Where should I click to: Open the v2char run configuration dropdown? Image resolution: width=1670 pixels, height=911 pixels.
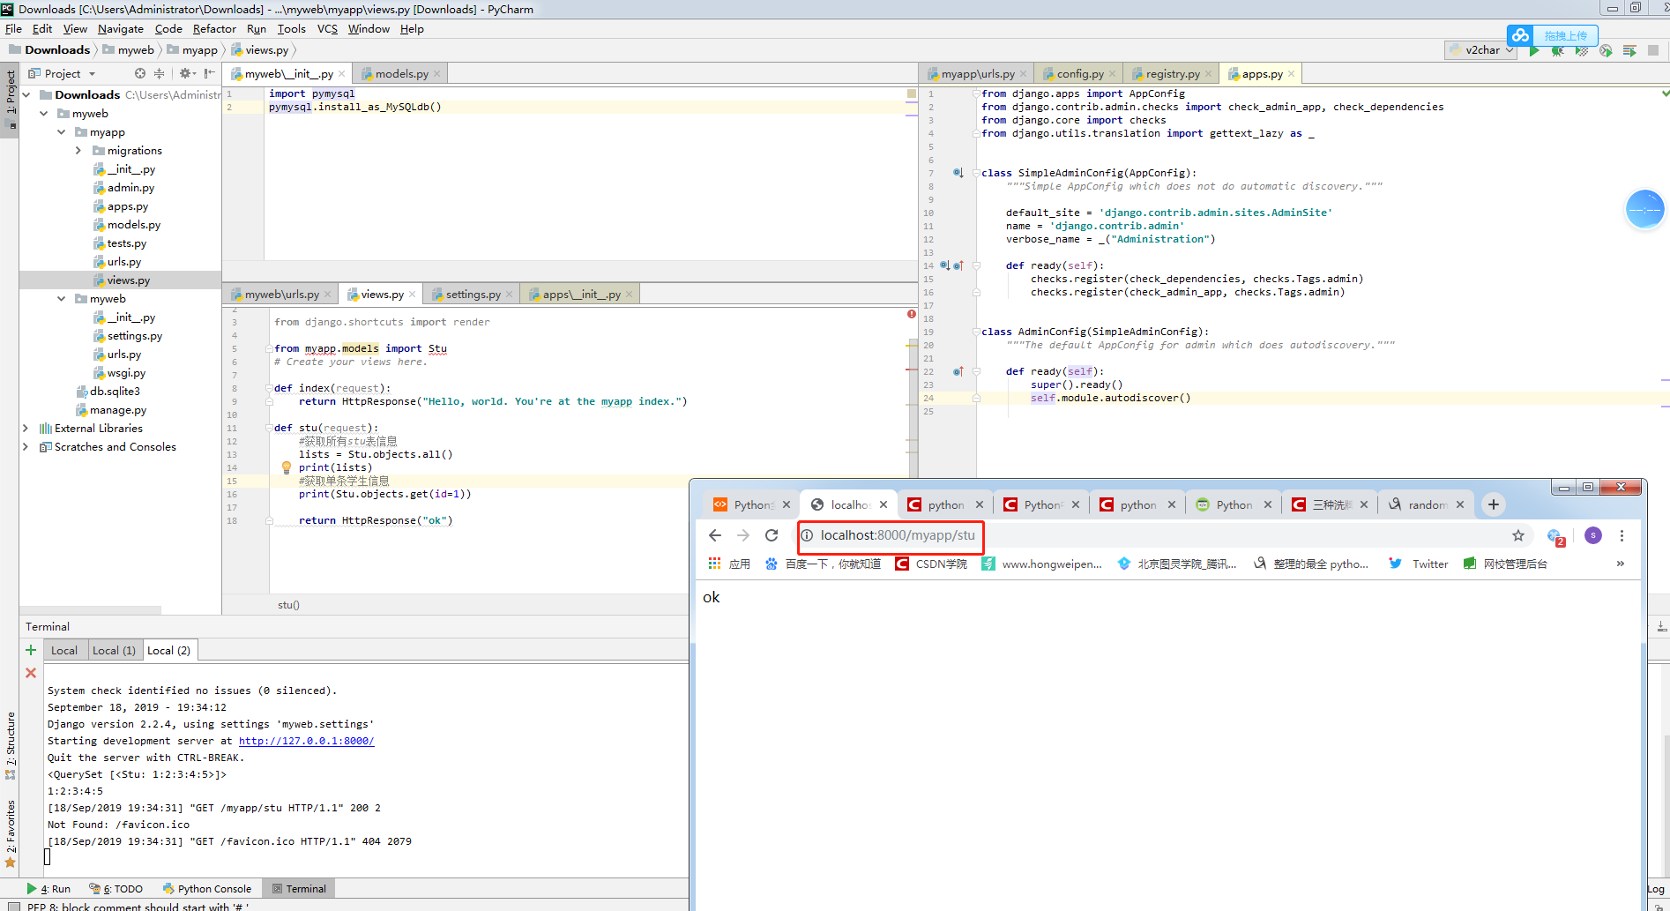point(1482,50)
